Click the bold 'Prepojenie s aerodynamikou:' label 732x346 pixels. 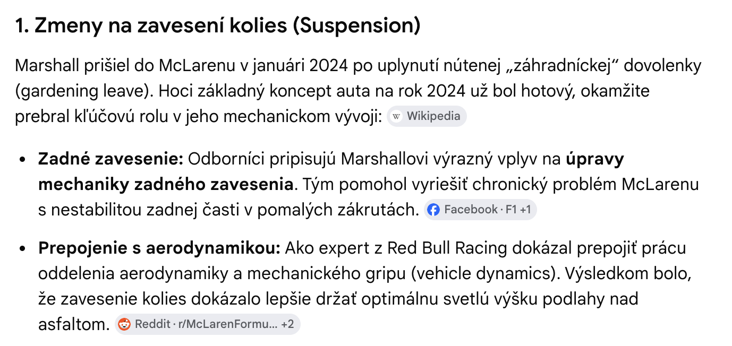pos(159,248)
